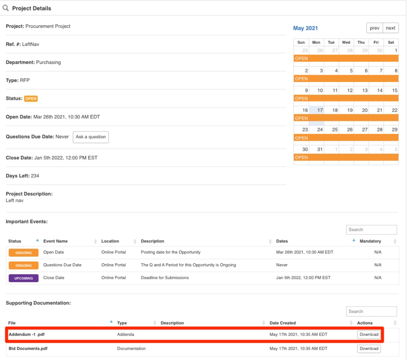This screenshot has width=410, height=360.
Task: Click the magnifier icon beside Project Details
Action: 6,8
